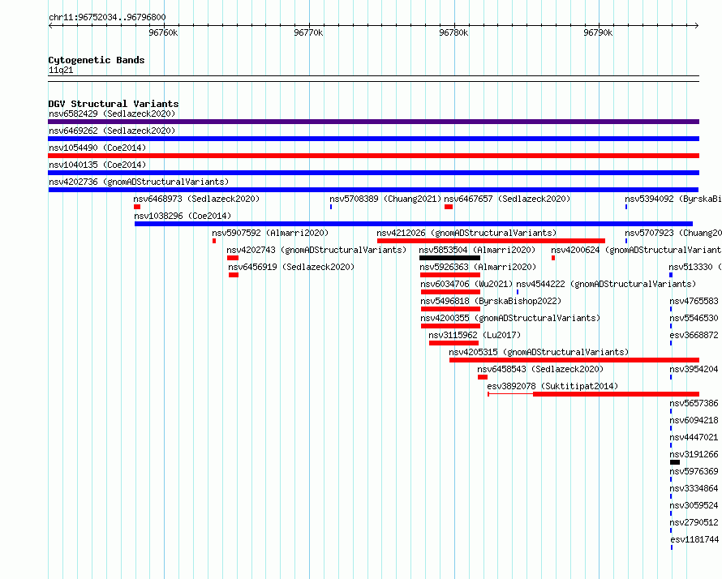This screenshot has width=722, height=579.
Task: Select nsv4202743 (gnomADStructuralVariants) label
Action: (x=316, y=250)
